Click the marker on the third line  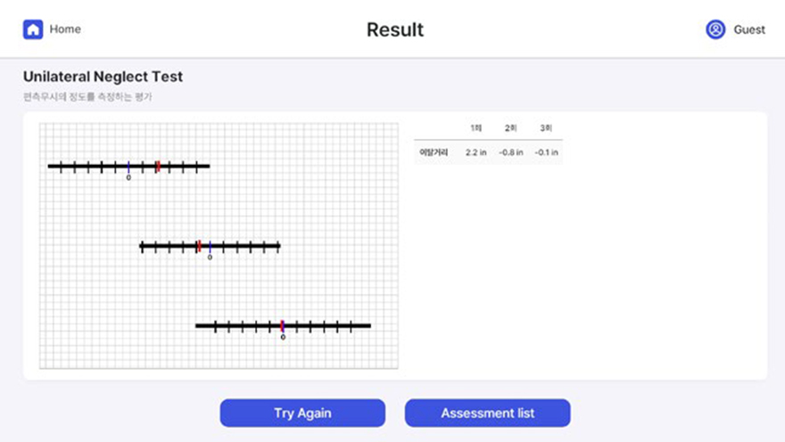point(283,326)
